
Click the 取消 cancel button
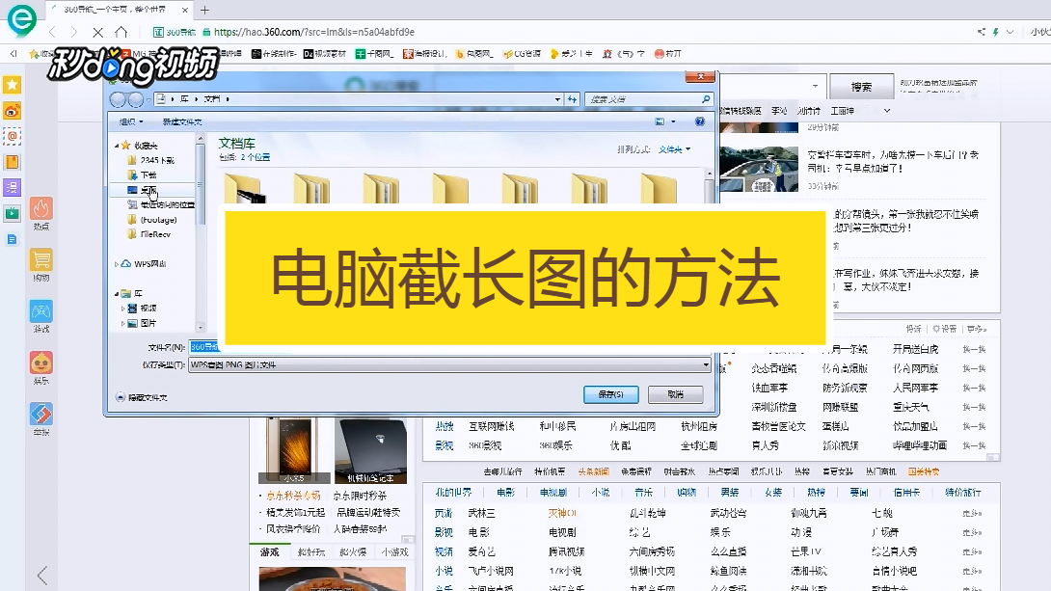tap(676, 394)
